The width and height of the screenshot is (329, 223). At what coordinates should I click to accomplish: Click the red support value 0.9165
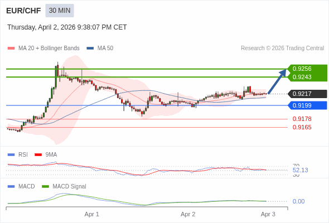pyautogui.click(x=302, y=127)
